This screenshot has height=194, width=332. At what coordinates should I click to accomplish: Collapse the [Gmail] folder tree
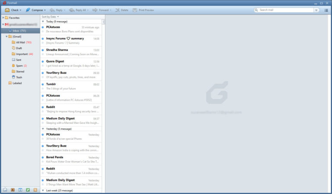6,37
